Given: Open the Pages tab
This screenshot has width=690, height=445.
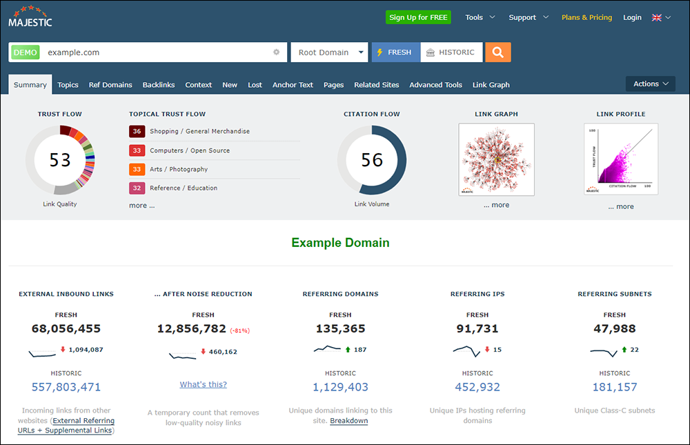Looking at the screenshot, I should 333,85.
